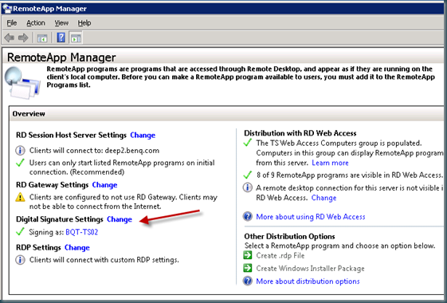This screenshot has width=447, height=303.
Task: Click the RemoteApp Manager title bar icon
Action: point(7,9)
